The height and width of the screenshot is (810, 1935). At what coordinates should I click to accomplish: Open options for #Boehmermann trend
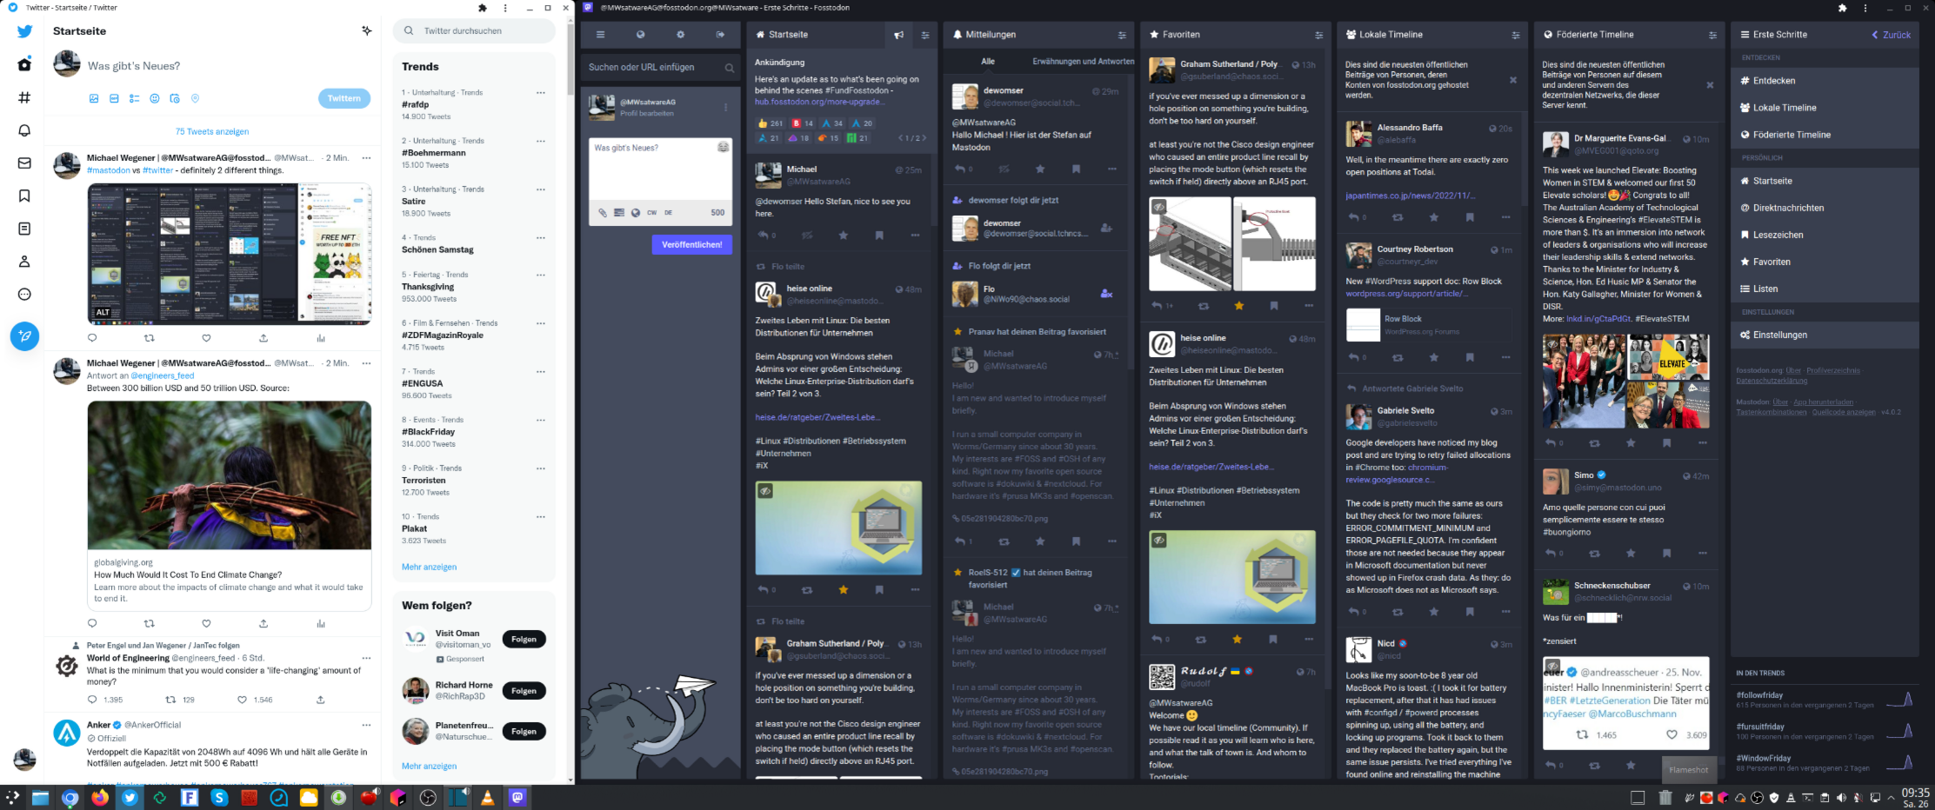(540, 141)
